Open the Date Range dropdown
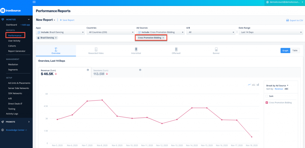The height and width of the screenshot is (148, 305). [x=271, y=32]
